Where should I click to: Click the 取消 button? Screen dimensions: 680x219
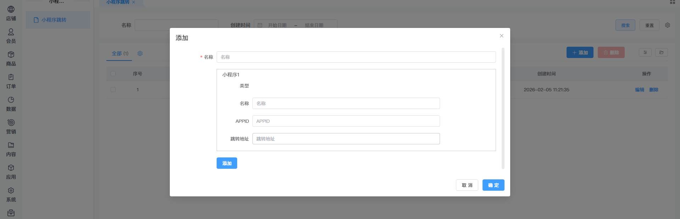pos(467,185)
